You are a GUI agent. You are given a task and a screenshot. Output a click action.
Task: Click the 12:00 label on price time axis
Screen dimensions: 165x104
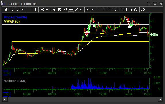click(x=103, y=73)
